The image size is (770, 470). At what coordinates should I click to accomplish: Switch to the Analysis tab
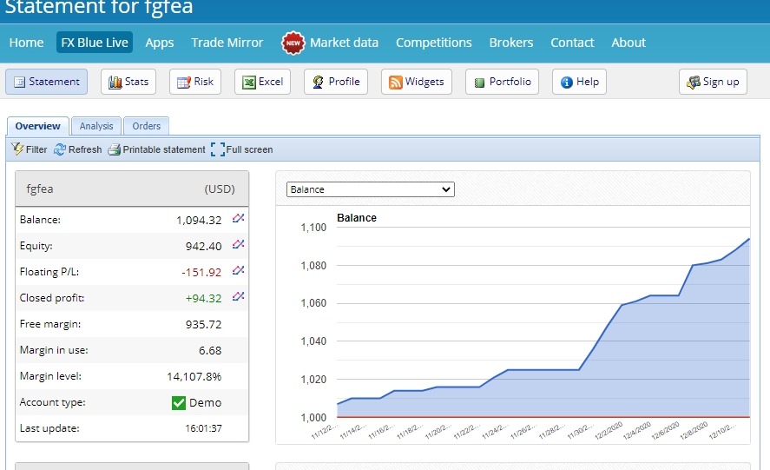(96, 126)
